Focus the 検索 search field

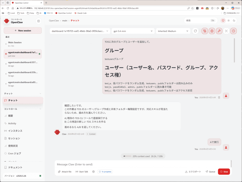201,21
